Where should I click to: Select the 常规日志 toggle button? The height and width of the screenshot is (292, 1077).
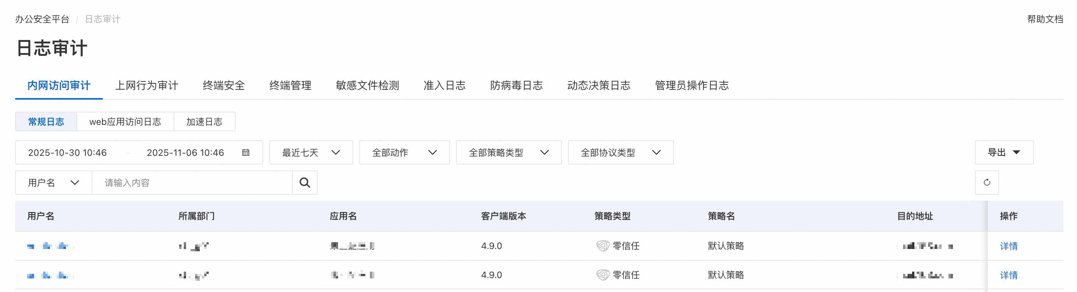[46, 122]
